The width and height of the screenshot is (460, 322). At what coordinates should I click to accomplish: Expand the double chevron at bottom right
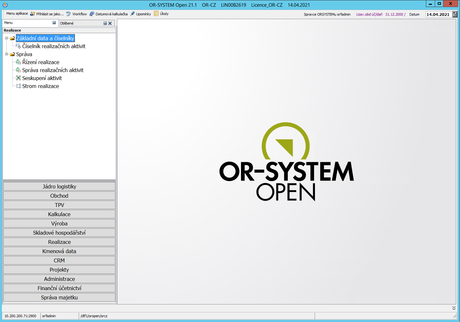454,308
